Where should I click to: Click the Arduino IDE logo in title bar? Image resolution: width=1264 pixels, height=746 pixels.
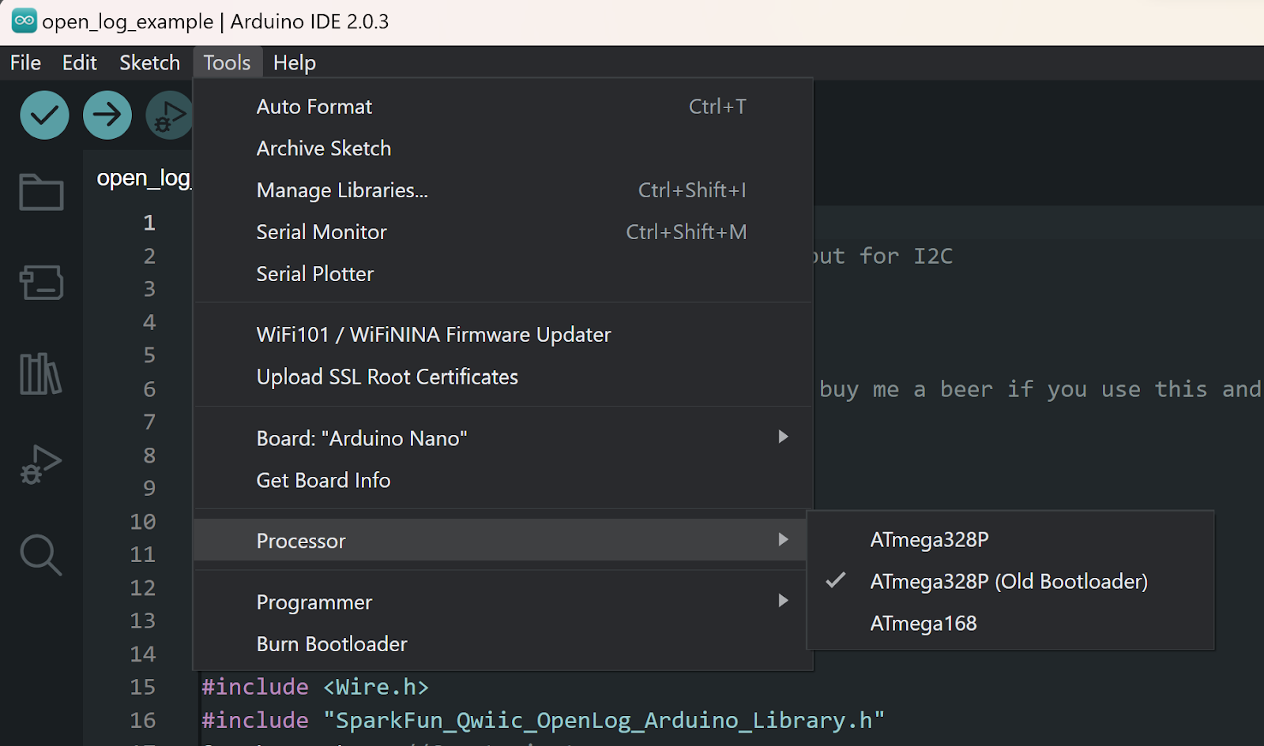click(x=24, y=21)
